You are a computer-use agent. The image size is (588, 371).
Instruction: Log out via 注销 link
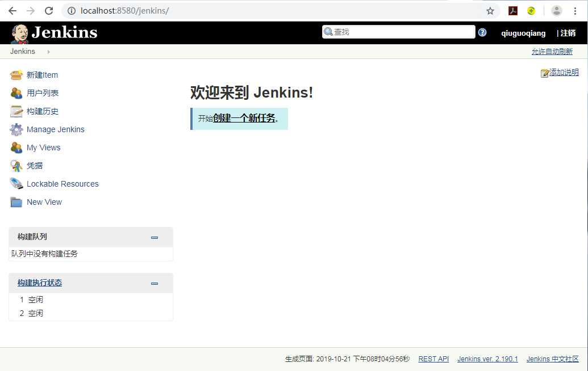[x=568, y=33]
